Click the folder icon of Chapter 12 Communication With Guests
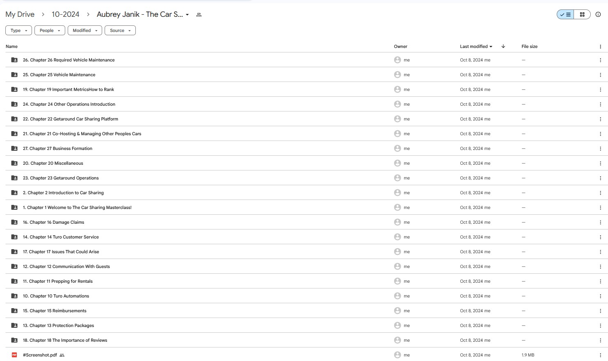Screen dimensions: 608x361 coord(14,266)
